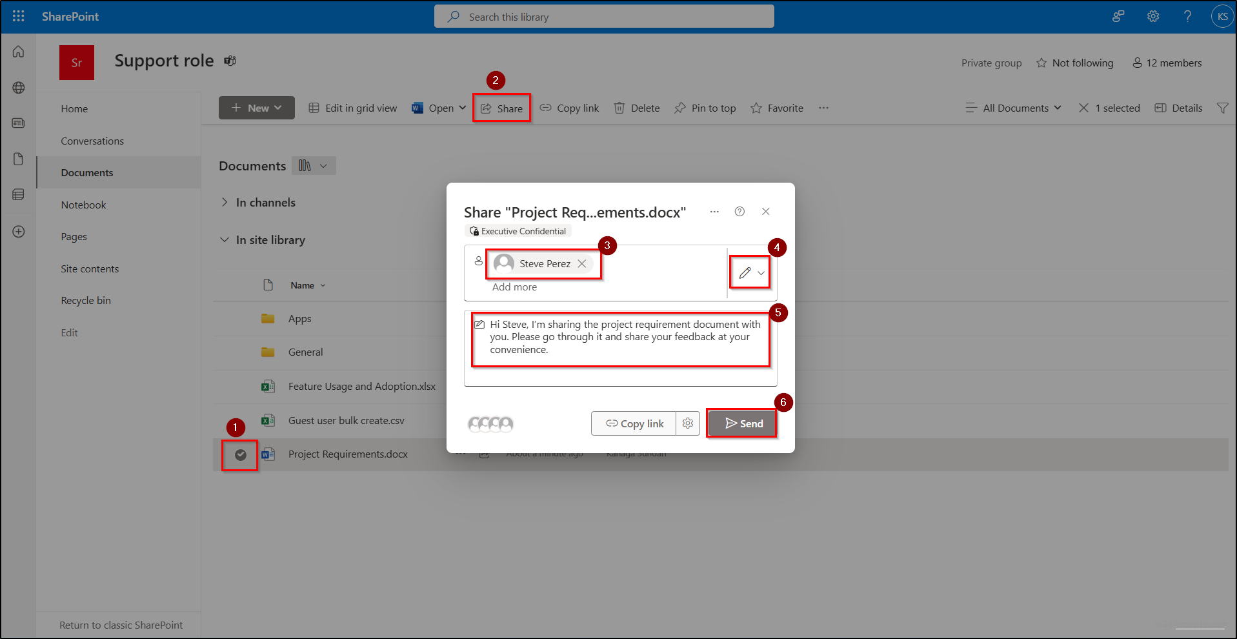Clear the 1 selected item selection
This screenshot has width=1237, height=639.
1083,108
